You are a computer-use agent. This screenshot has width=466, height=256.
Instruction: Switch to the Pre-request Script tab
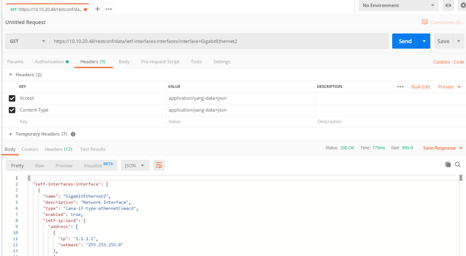(x=160, y=62)
